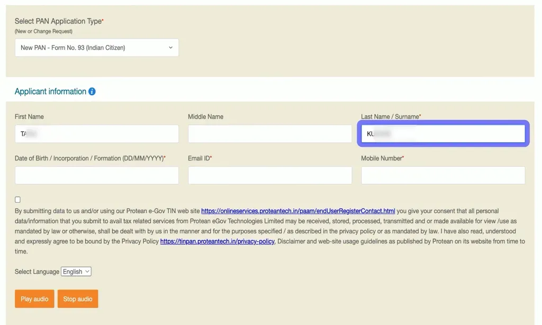The width and height of the screenshot is (542, 325).
Task: Open the endUserRegisterContact.html link
Action: (x=298, y=211)
